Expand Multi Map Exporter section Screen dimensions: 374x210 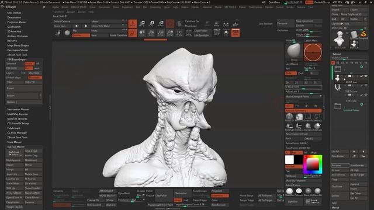click(18, 114)
